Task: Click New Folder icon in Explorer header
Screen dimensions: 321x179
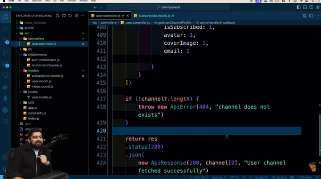Action: 64,16
